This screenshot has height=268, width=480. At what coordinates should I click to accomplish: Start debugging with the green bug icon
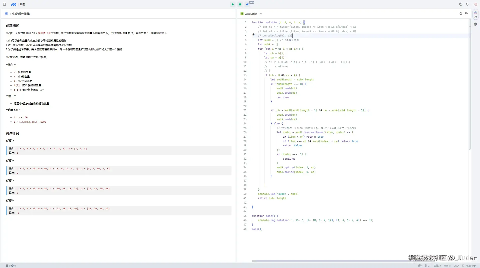(x=240, y=4)
